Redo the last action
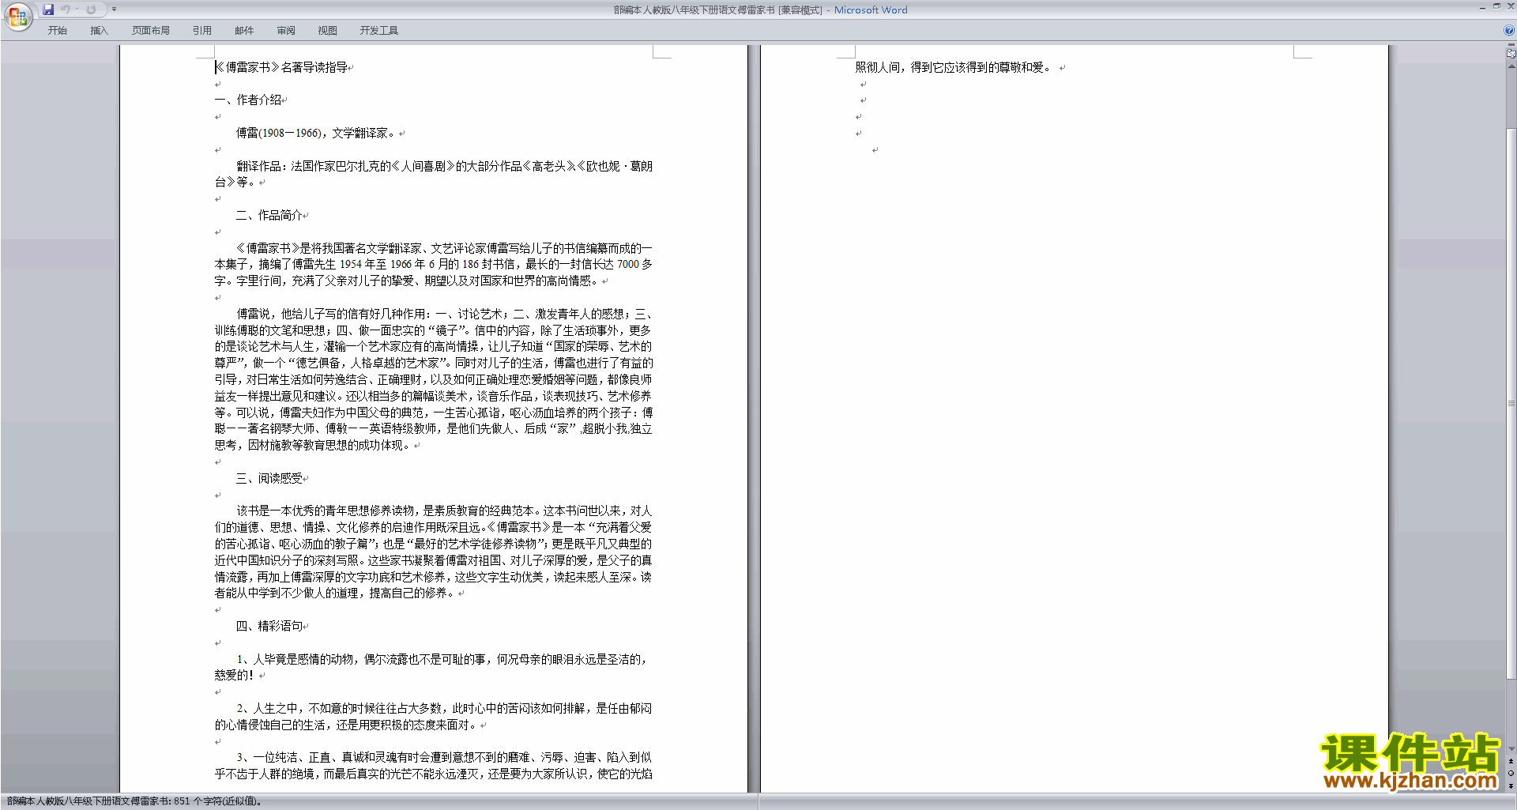The height and width of the screenshot is (810, 1517). 91,9
